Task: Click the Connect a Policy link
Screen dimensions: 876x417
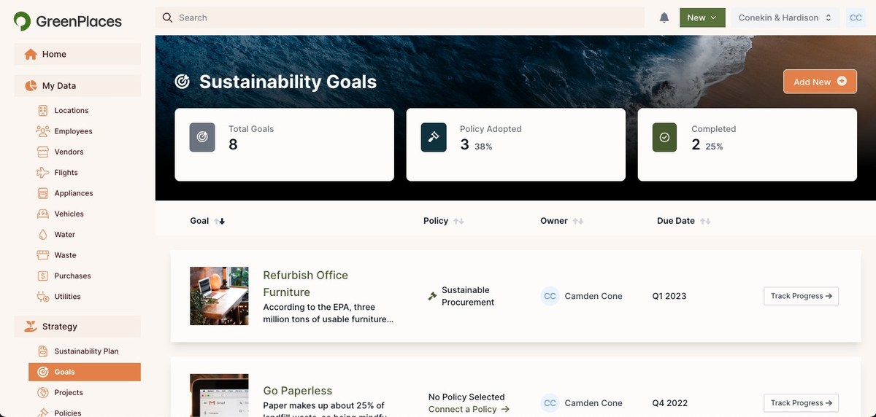Action: point(469,409)
